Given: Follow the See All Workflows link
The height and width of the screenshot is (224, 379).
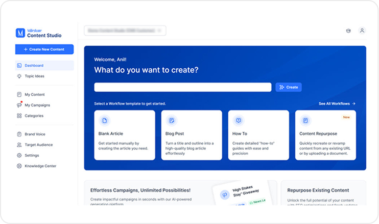Looking at the screenshot, I should [x=337, y=103].
